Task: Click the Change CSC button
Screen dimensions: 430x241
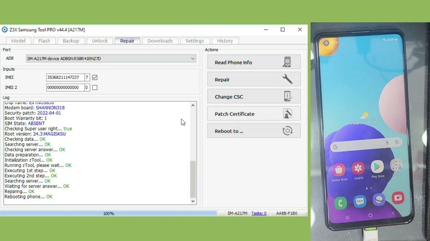Action: pyautogui.click(x=254, y=97)
